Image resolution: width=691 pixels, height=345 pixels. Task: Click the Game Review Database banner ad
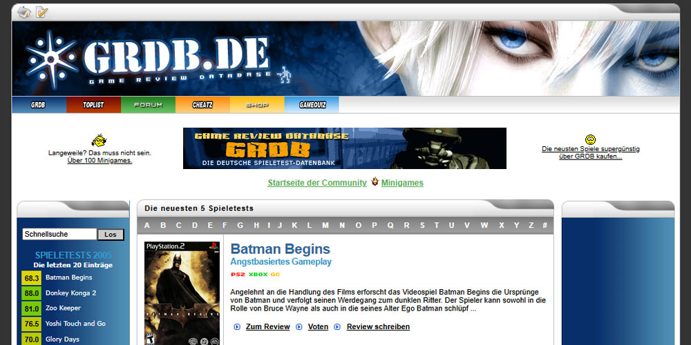(345, 148)
